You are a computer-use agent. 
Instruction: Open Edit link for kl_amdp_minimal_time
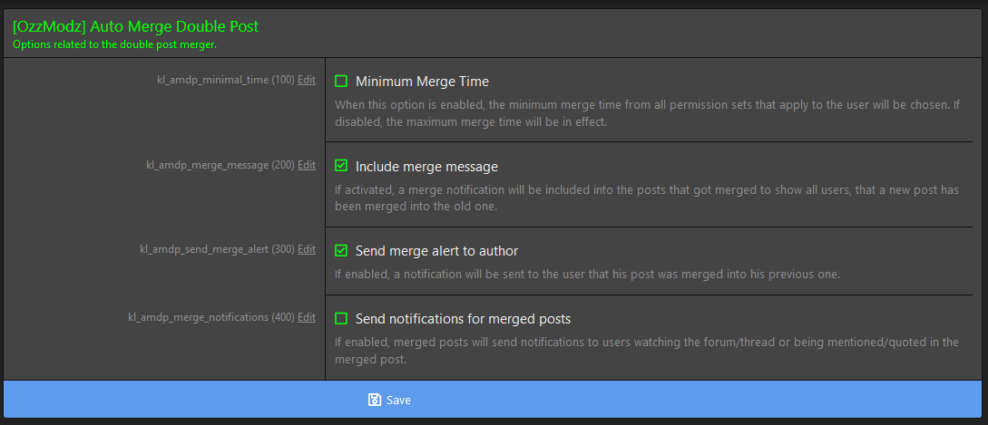click(307, 81)
